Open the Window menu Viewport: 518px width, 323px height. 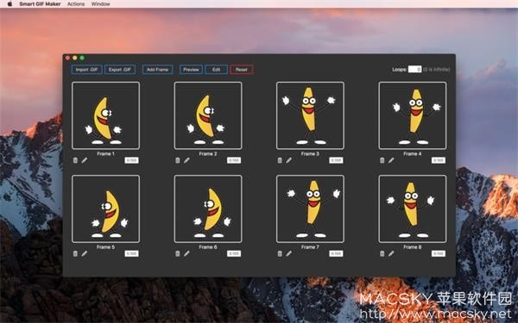[x=100, y=4]
